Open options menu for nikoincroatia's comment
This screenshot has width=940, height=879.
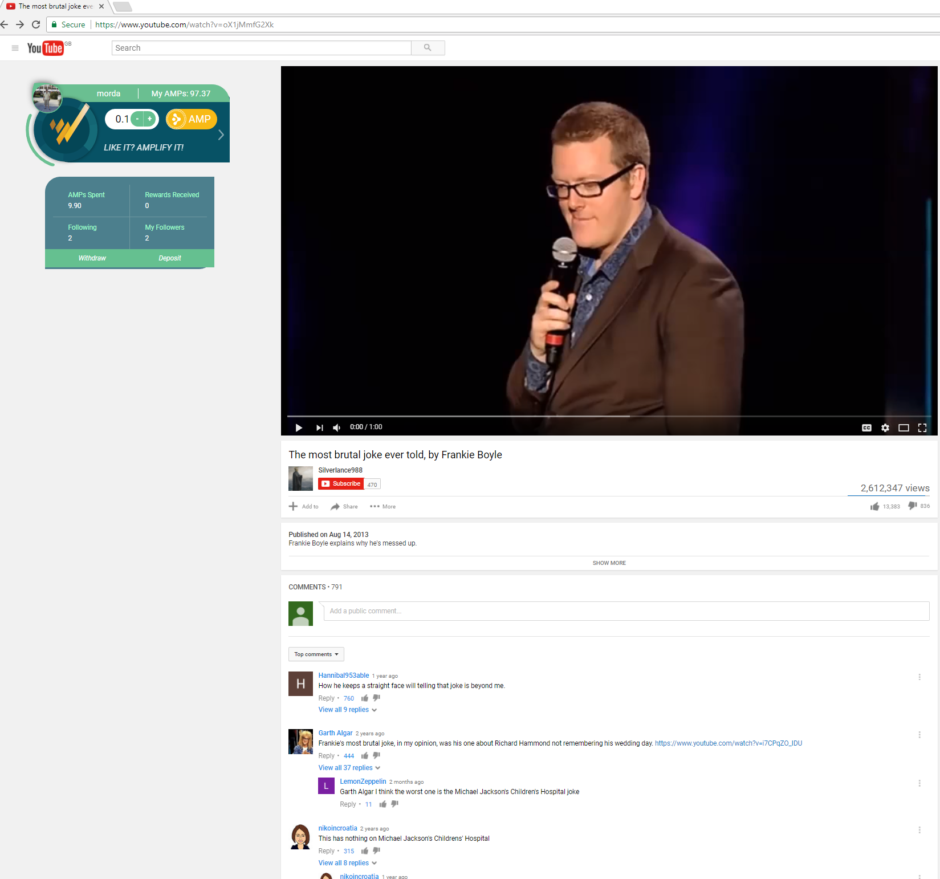click(x=919, y=830)
